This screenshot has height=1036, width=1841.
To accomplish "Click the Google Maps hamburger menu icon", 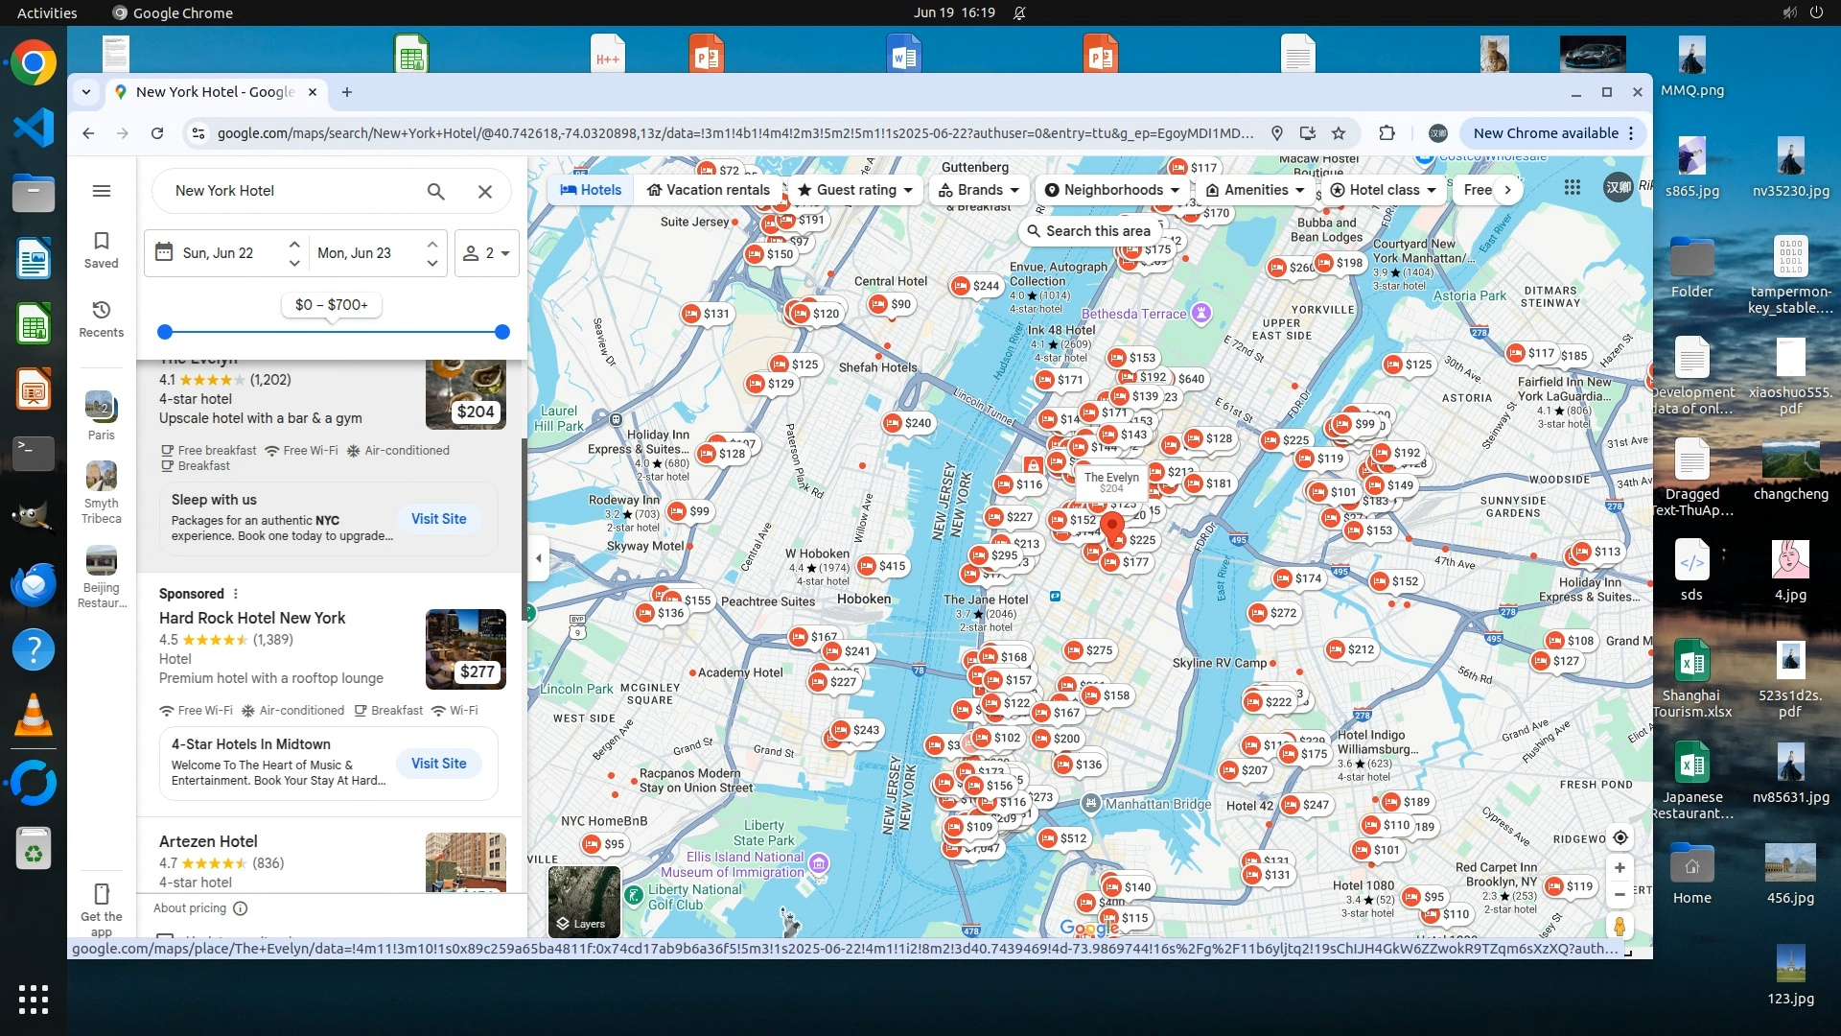I will coord(101,191).
